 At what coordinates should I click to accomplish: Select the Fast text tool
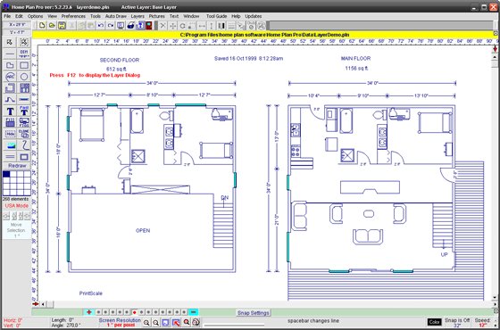point(24,111)
